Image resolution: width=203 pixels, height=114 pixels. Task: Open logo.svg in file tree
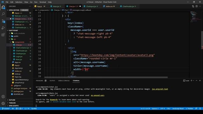(x=18, y=77)
